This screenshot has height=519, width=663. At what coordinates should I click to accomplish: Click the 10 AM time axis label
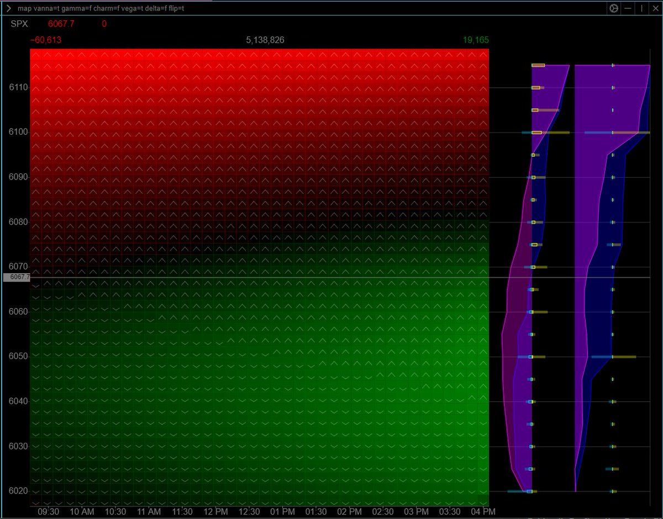81,512
